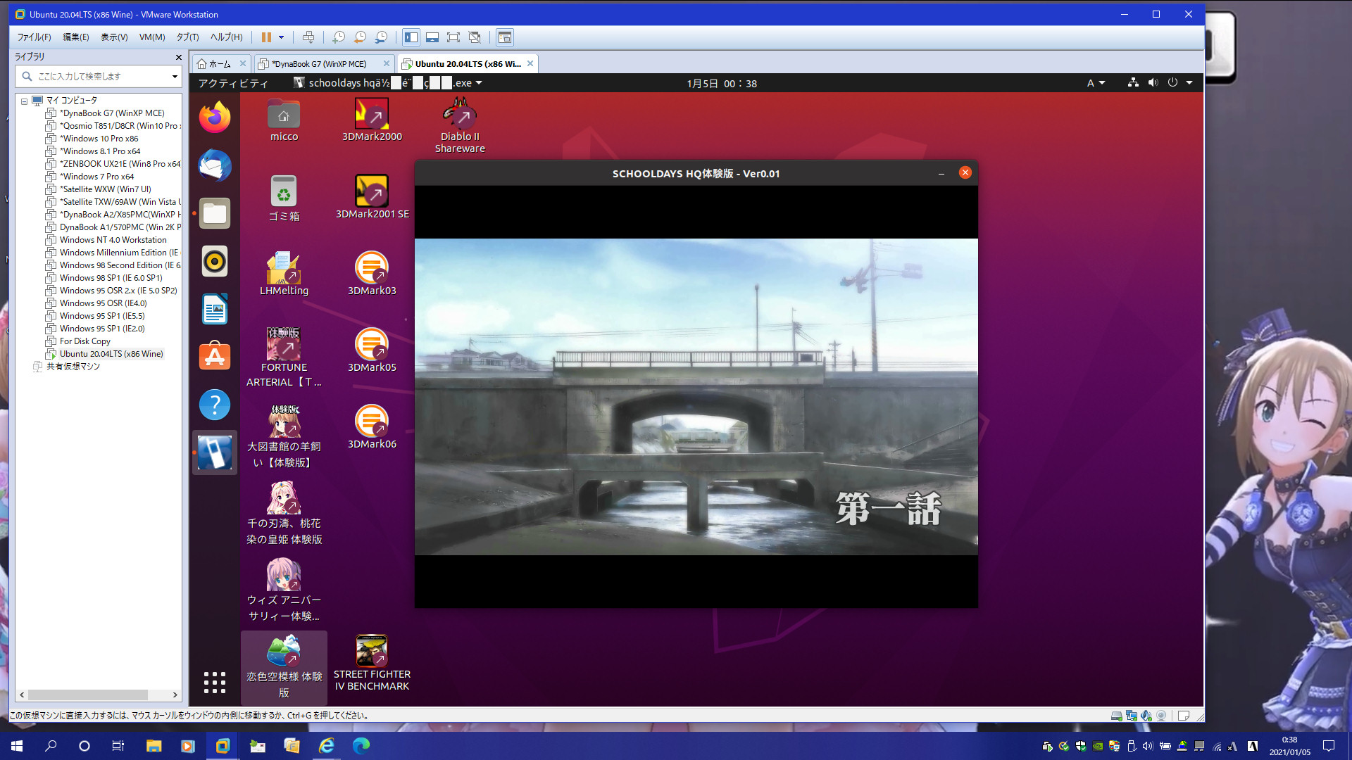This screenshot has width=1352, height=760.
Task: Click アクティビティ in Ubuntu top bar
Action: tap(233, 83)
